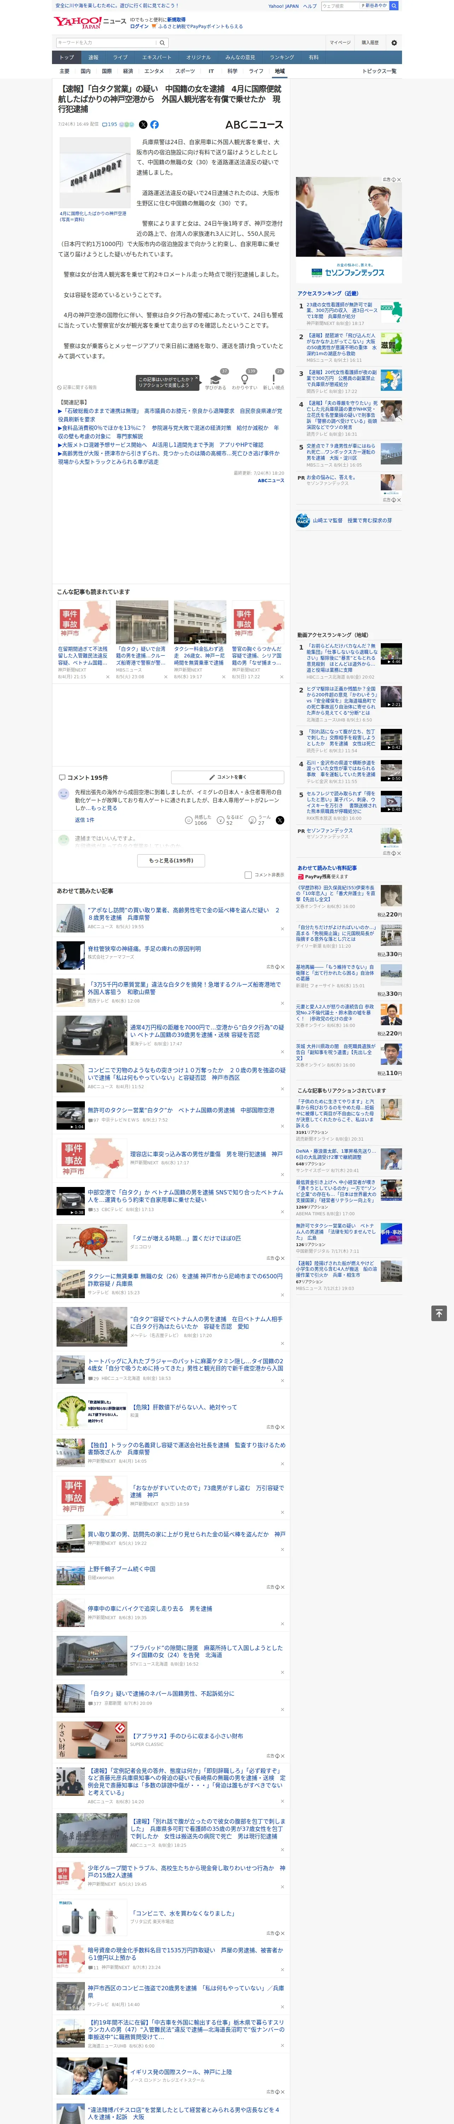Open comments via the 195 comment-count icon
The height and width of the screenshot is (2124, 454).
(110, 125)
